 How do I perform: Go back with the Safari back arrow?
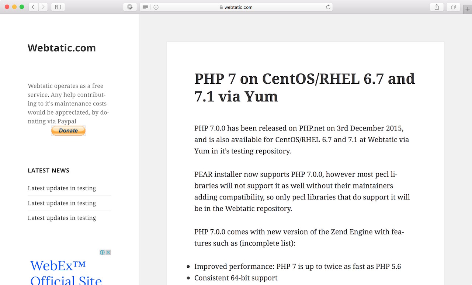pyautogui.click(x=34, y=7)
